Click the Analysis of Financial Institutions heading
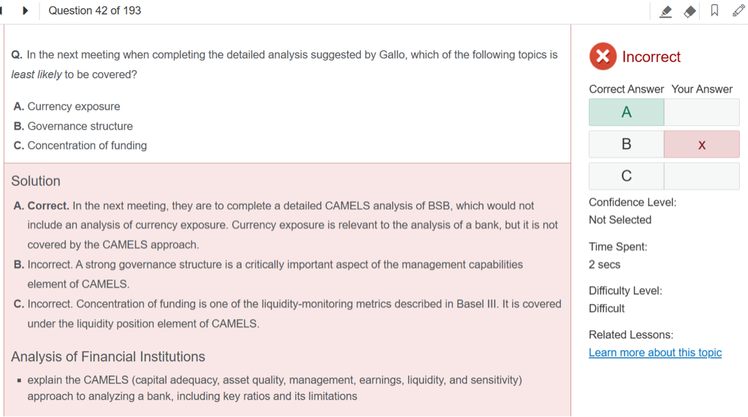The width and height of the screenshot is (748, 417). point(108,357)
